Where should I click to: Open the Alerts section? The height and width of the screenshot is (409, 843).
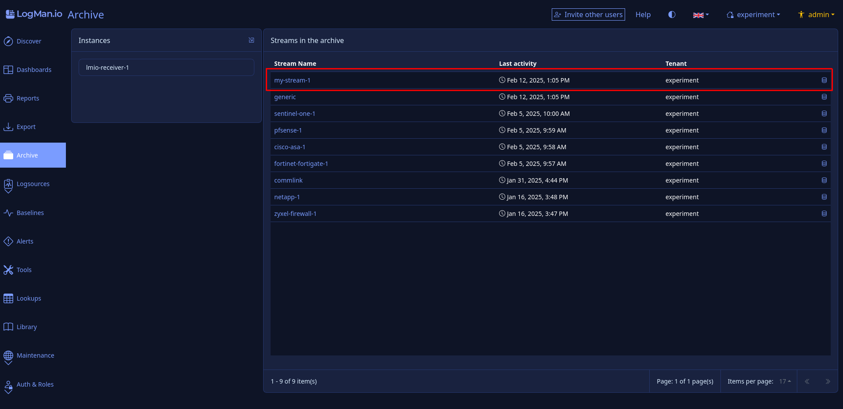click(x=25, y=241)
